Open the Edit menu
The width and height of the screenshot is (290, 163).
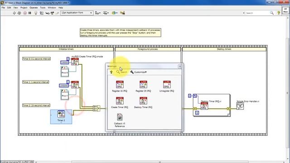point(9,8)
